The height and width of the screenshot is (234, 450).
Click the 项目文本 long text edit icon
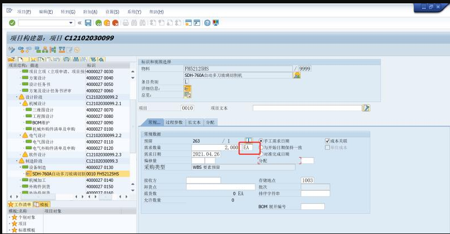click(x=366, y=108)
